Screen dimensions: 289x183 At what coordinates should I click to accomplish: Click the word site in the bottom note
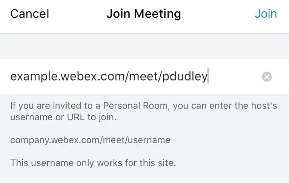(x=167, y=163)
